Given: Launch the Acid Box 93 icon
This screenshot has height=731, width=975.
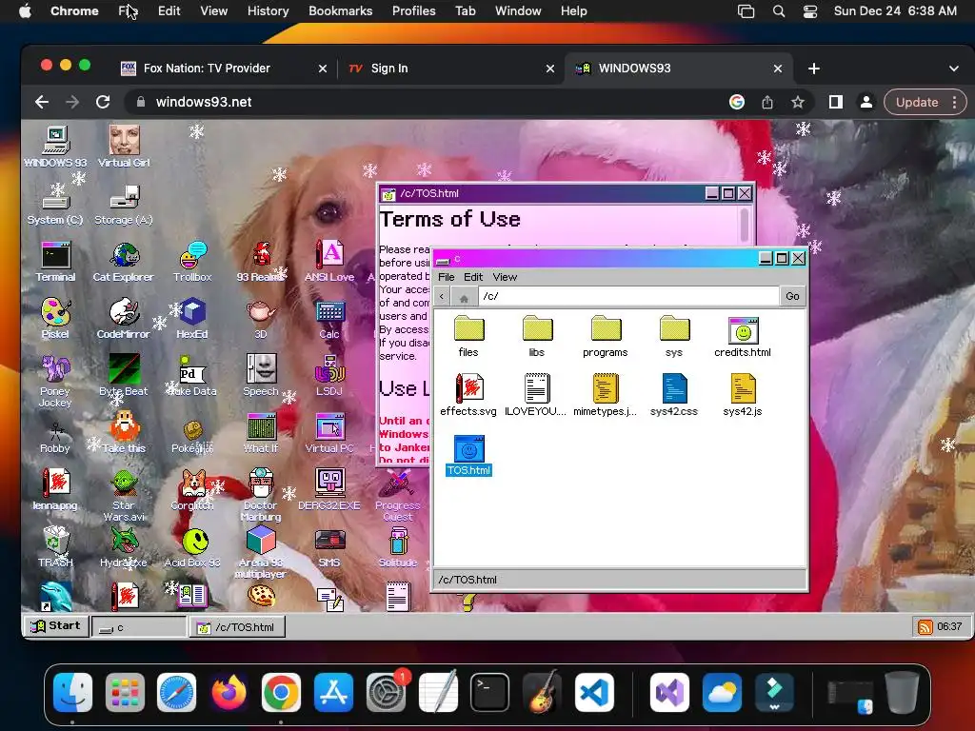Looking at the screenshot, I should click(192, 547).
